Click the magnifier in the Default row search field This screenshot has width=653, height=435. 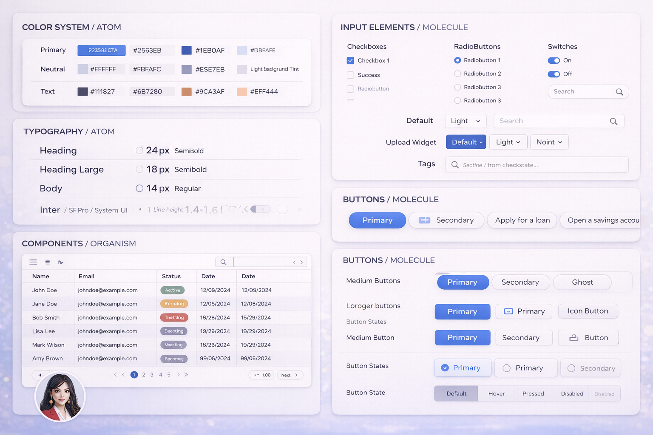point(613,121)
